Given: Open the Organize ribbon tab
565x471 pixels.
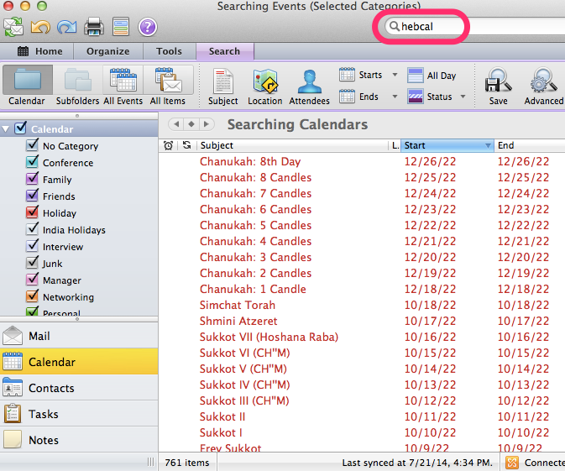Looking at the screenshot, I should [x=108, y=51].
